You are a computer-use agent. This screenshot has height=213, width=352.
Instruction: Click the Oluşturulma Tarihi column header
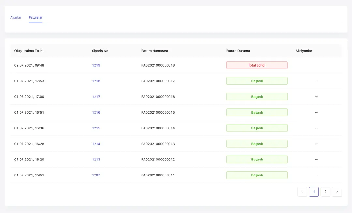[29, 51]
